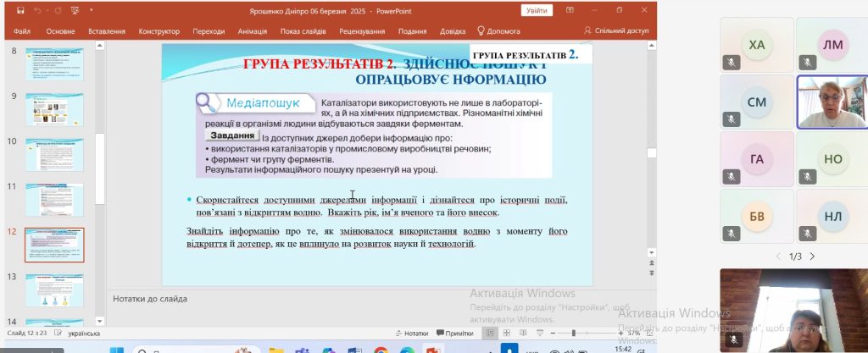Click the Слайд 12 з 23 status indicator
The height and width of the screenshot is (353, 868).
coord(27,334)
